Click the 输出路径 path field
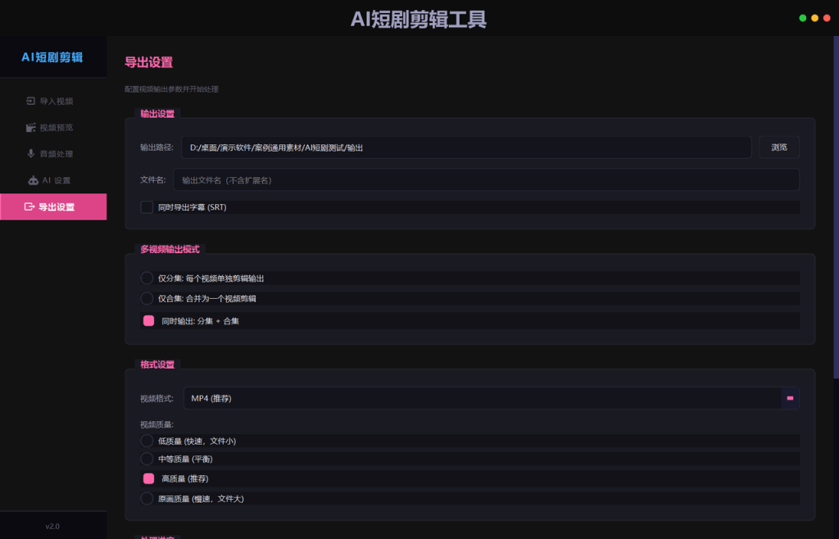 tap(466, 147)
